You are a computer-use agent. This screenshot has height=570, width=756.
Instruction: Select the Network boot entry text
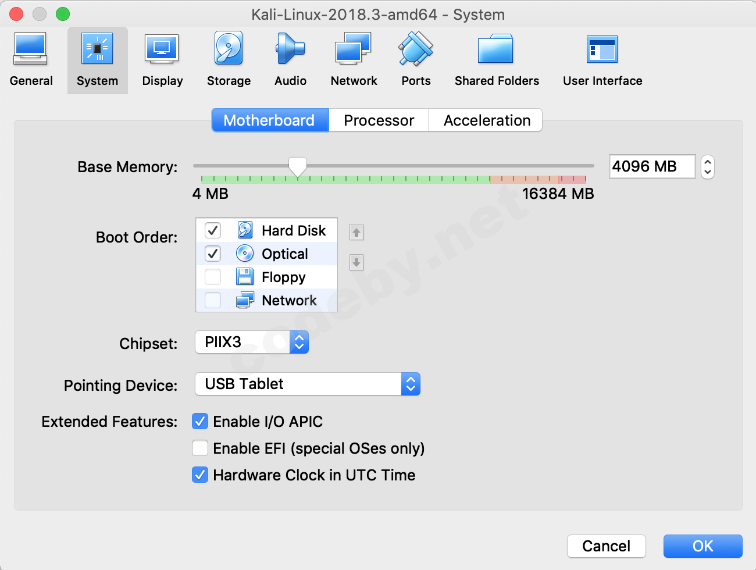pos(290,301)
